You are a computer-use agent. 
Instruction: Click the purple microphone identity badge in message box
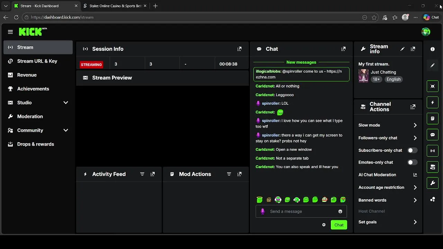[262, 211]
